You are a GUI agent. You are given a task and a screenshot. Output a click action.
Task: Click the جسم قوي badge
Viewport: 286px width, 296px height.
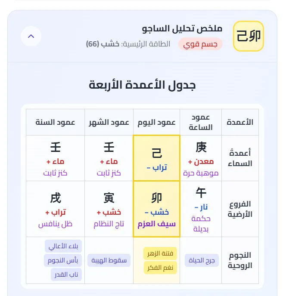click(200, 44)
